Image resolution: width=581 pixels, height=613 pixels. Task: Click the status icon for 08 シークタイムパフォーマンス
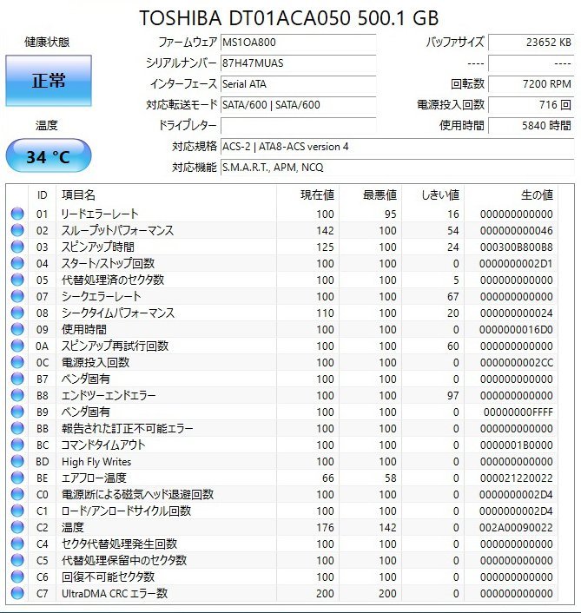point(17,313)
